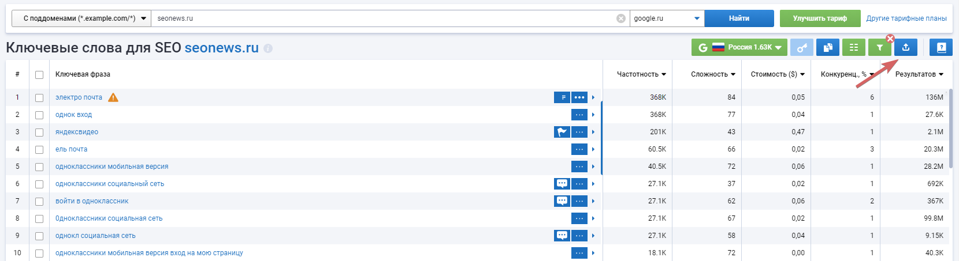959x261 pixels.
Task: Click the key icon toolbar button
Action: point(801,47)
